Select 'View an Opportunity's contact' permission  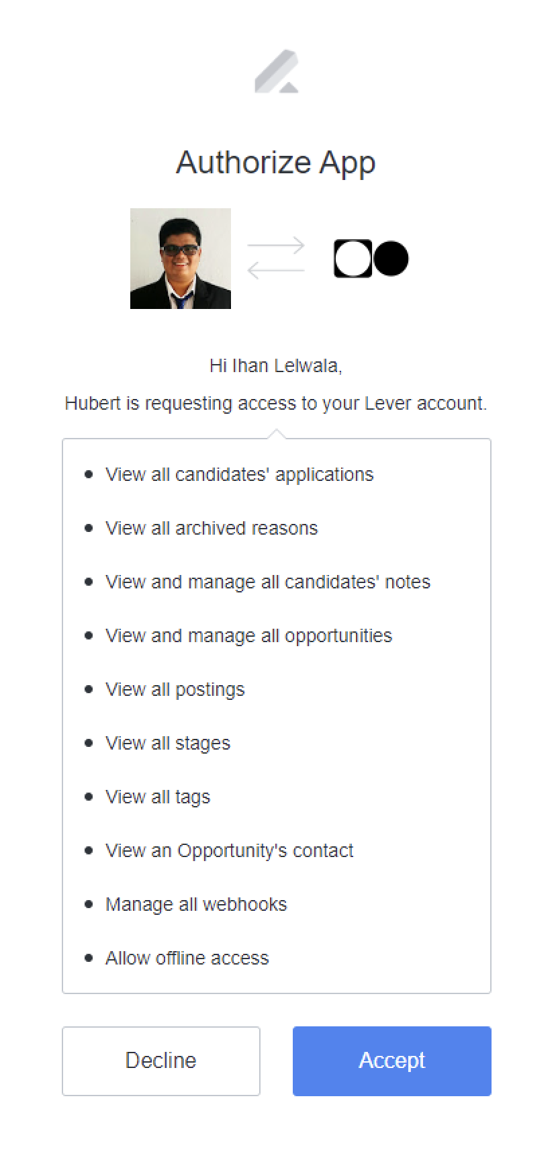[x=229, y=850]
